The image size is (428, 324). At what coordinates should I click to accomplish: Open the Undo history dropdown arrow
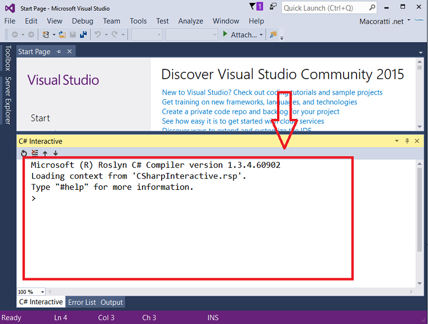(x=106, y=35)
